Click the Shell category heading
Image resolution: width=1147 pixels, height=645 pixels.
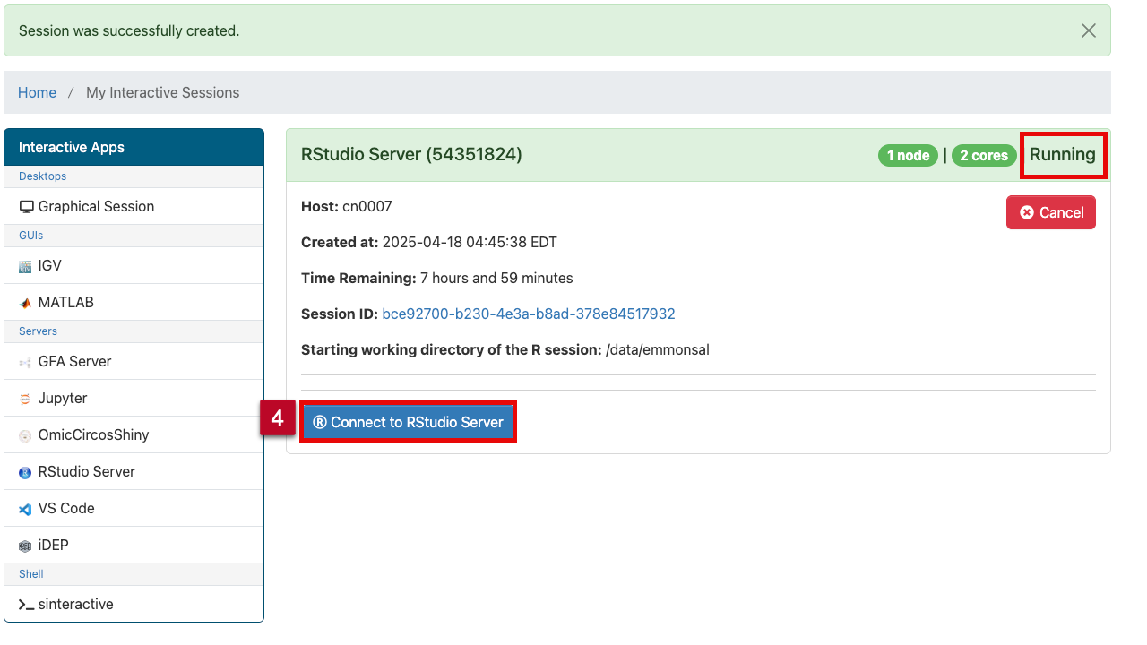30,574
